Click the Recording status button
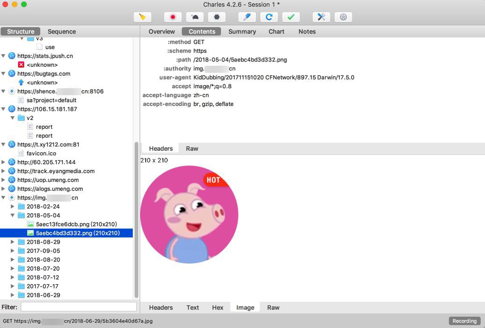485x328 pixels. pos(464,321)
